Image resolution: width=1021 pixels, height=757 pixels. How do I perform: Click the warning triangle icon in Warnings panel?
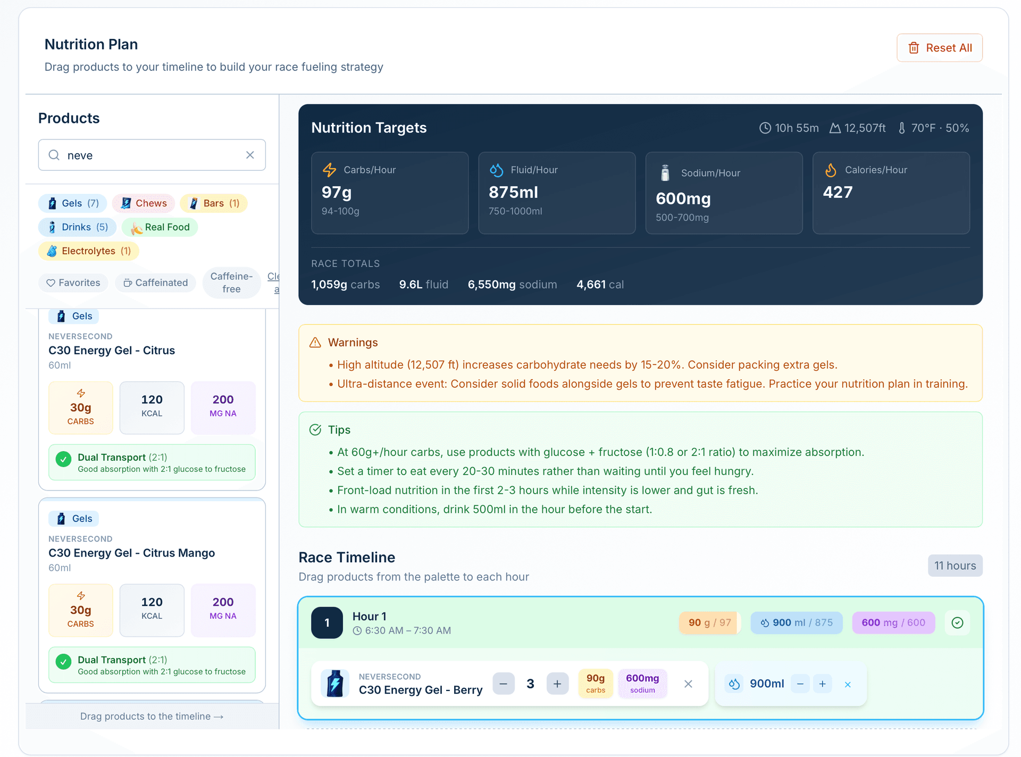(x=315, y=343)
